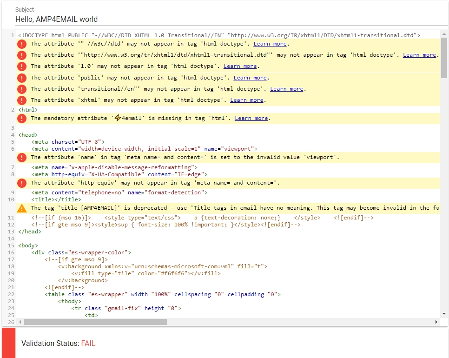Place the cursor on the body tag line

coord(28,245)
